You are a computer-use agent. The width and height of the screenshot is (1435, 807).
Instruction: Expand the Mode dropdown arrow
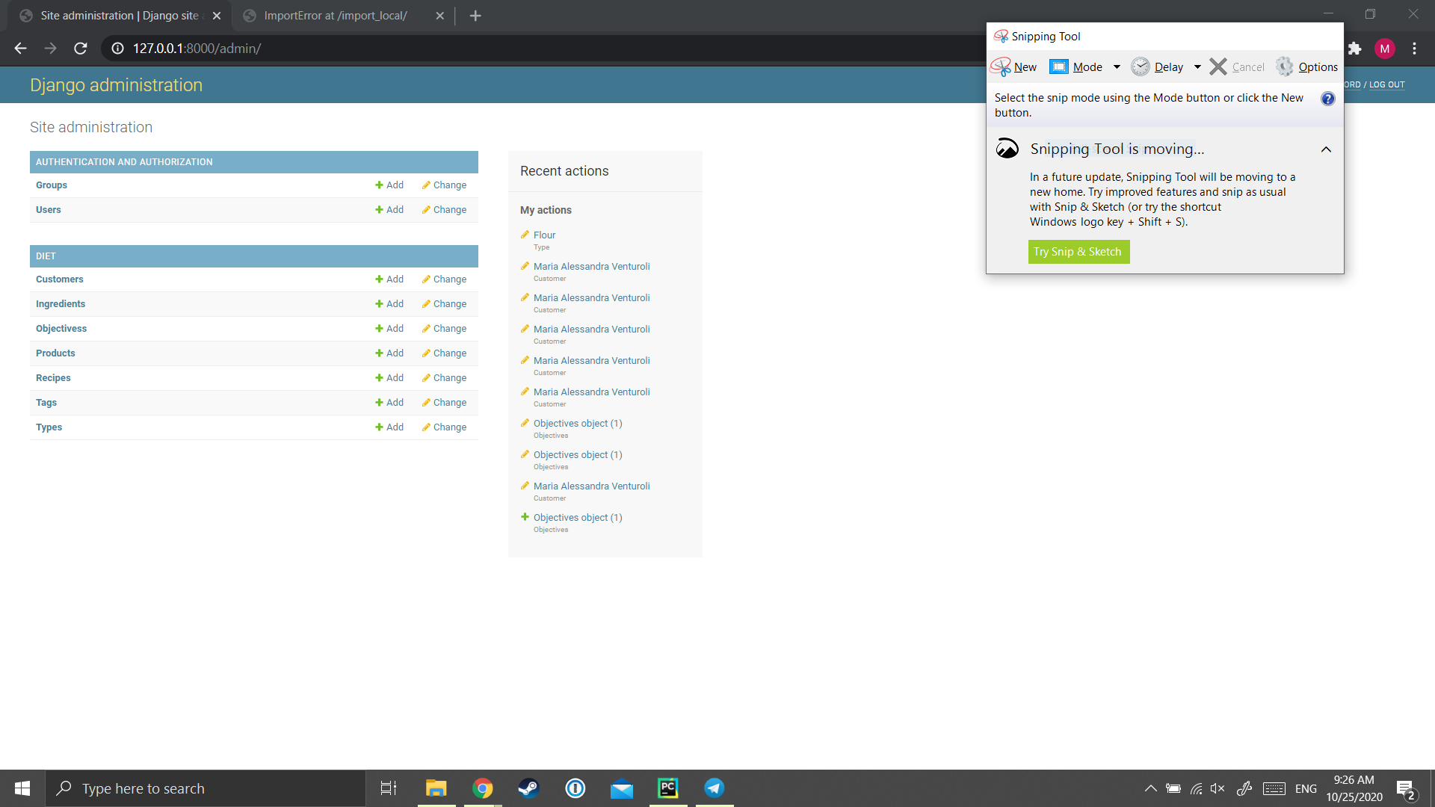(x=1117, y=67)
